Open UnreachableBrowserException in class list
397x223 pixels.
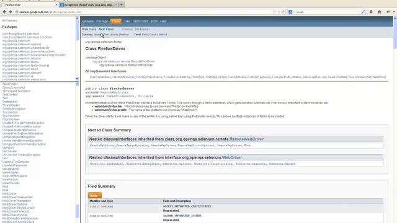pos(22,141)
